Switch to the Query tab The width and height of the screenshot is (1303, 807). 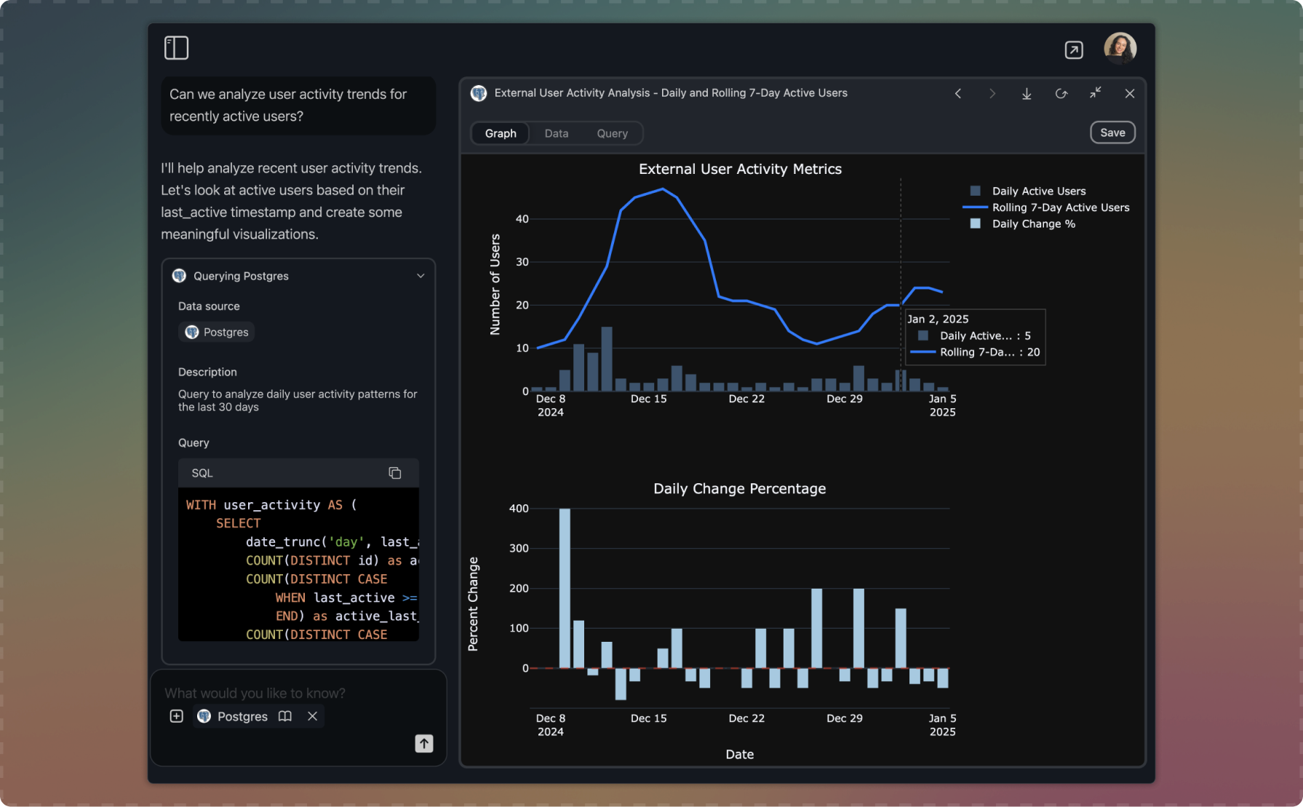pos(612,133)
